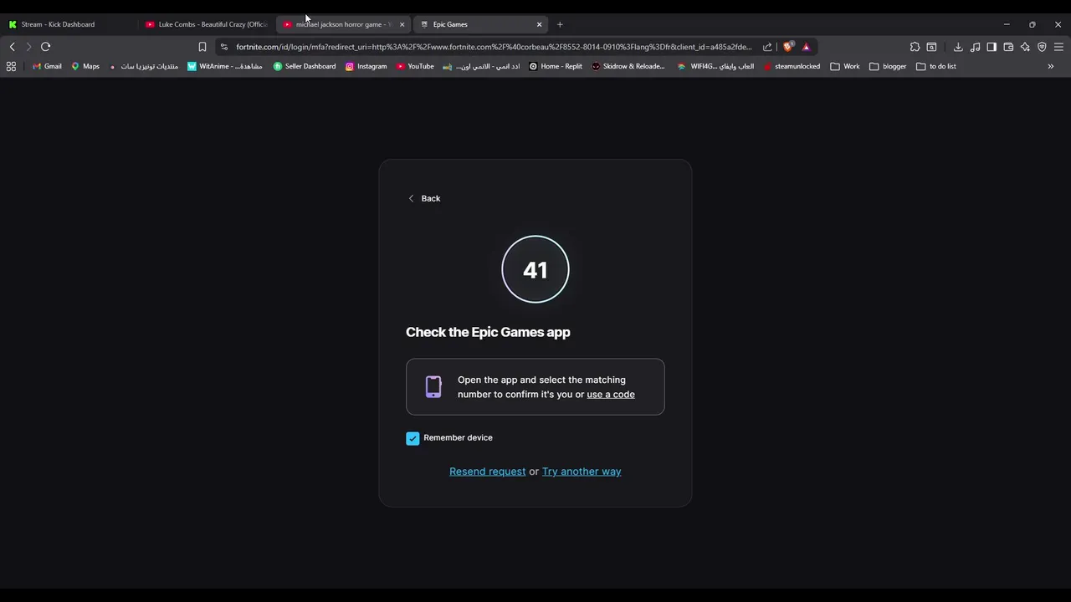Open site settings icon in address bar
The image size is (1071, 602).
[223, 47]
